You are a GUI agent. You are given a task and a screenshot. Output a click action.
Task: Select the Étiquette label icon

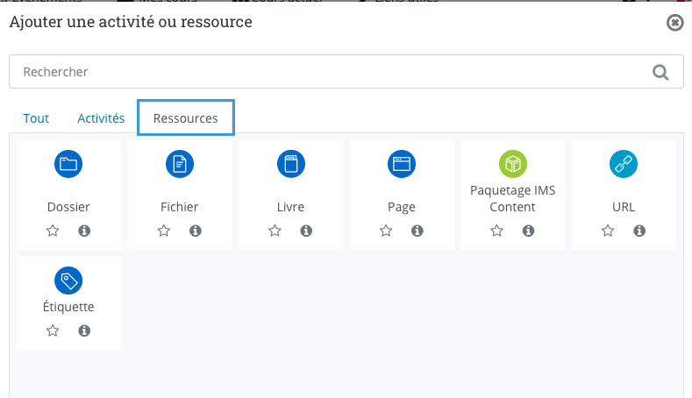(x=68, y=281)
